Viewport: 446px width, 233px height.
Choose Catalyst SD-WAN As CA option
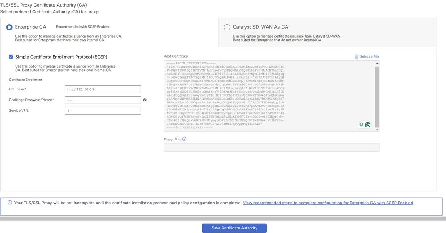[x=227, y=27]
